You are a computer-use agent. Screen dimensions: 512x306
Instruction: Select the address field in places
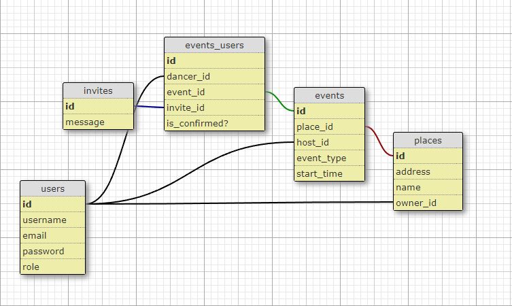tap(428, 172)
